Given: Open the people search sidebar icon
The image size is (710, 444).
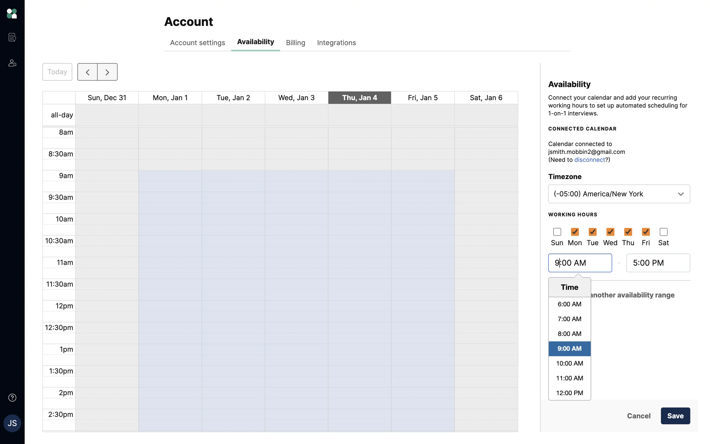Looking at the screenshot, I should (12, 63).
